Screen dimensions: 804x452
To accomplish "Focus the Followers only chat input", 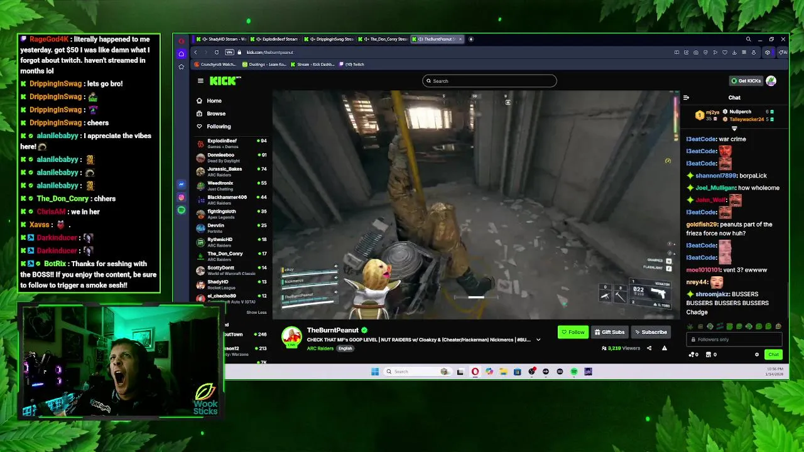I will (x=734, y=340).
